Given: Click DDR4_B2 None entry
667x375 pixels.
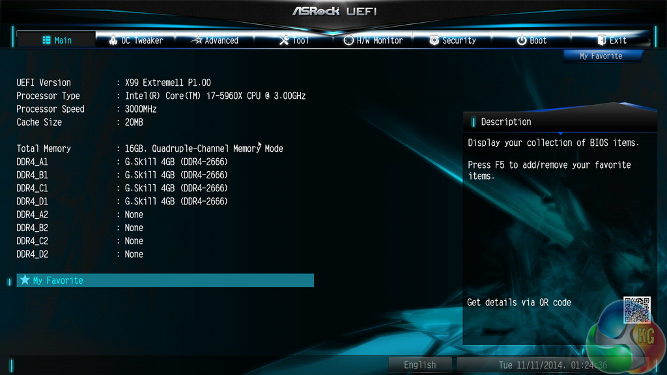Looking at the screenshot, I should click(x=134, y=227).
